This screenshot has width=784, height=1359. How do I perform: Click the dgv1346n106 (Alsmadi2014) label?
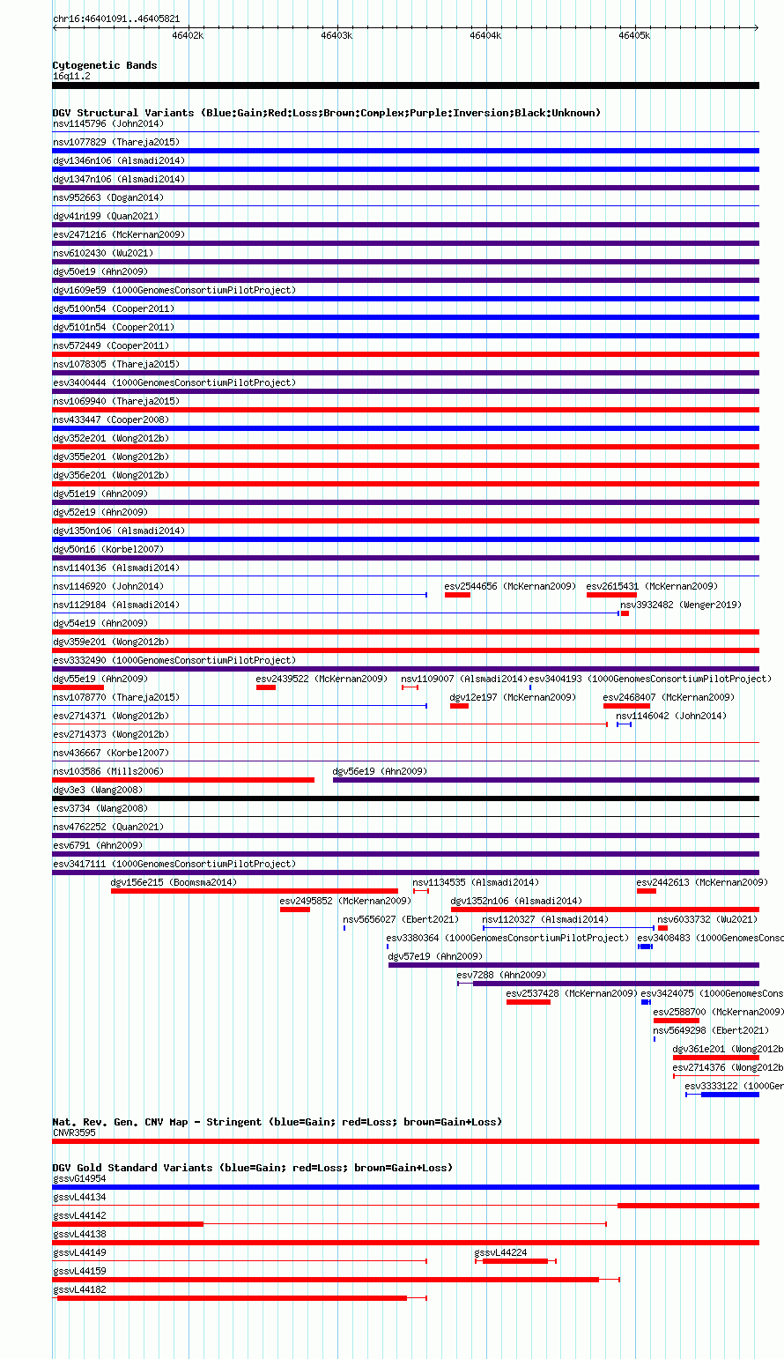pos(119,160)
